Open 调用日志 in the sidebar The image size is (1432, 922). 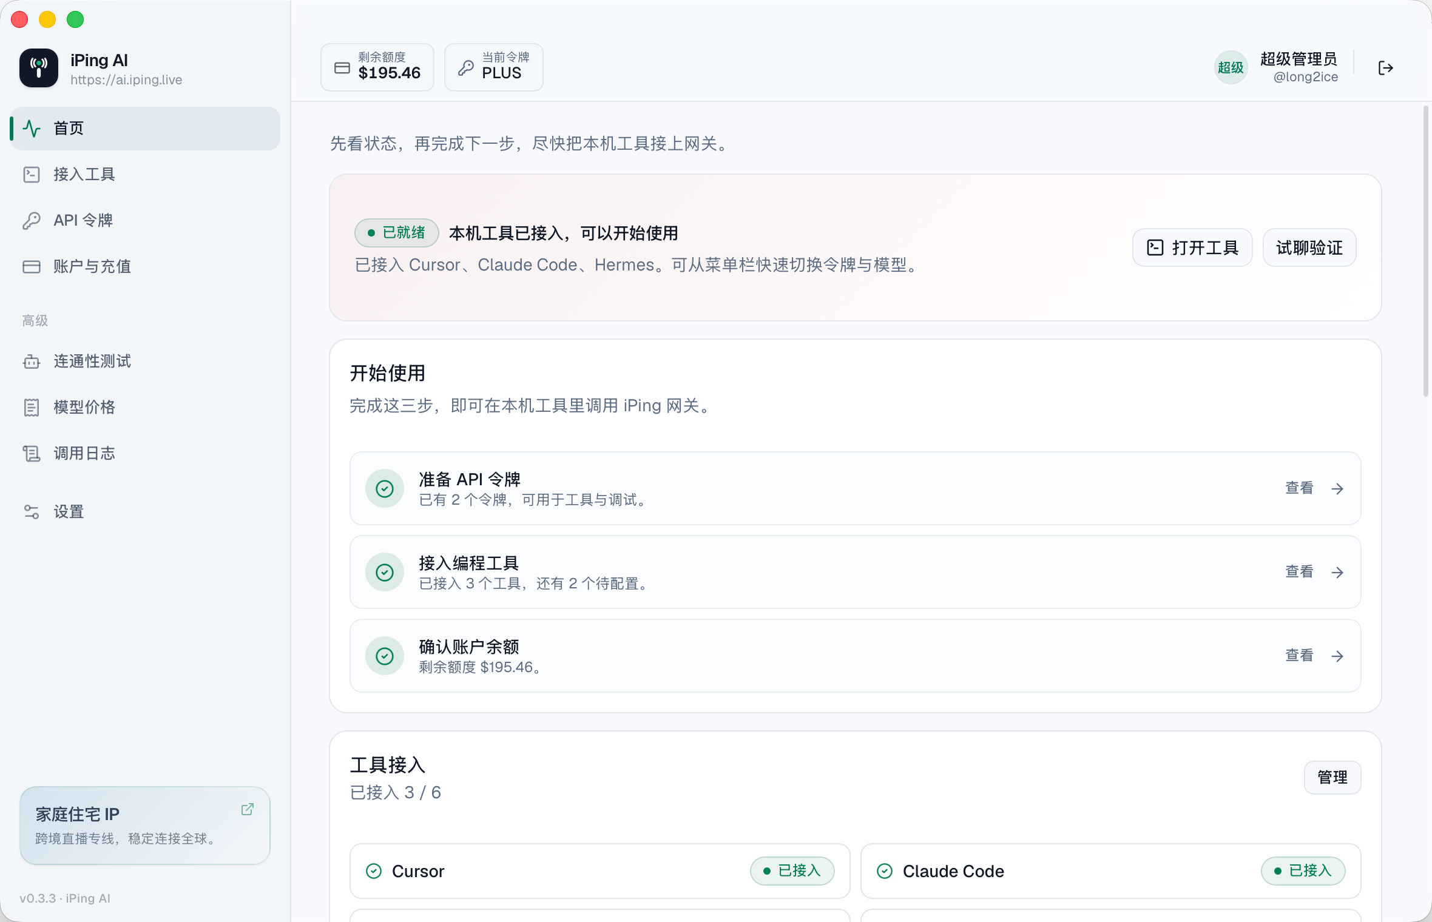(x=146, y=454)
